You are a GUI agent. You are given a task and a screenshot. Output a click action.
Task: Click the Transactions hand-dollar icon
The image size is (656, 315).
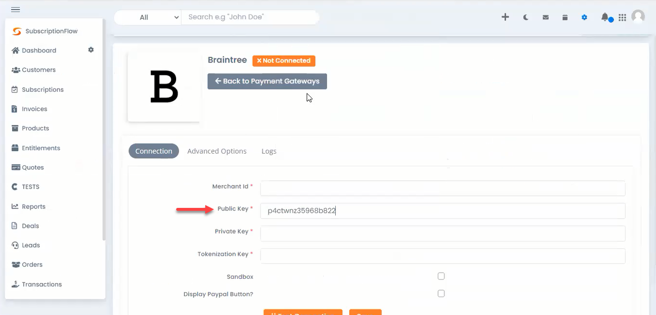tap(15, 284)
